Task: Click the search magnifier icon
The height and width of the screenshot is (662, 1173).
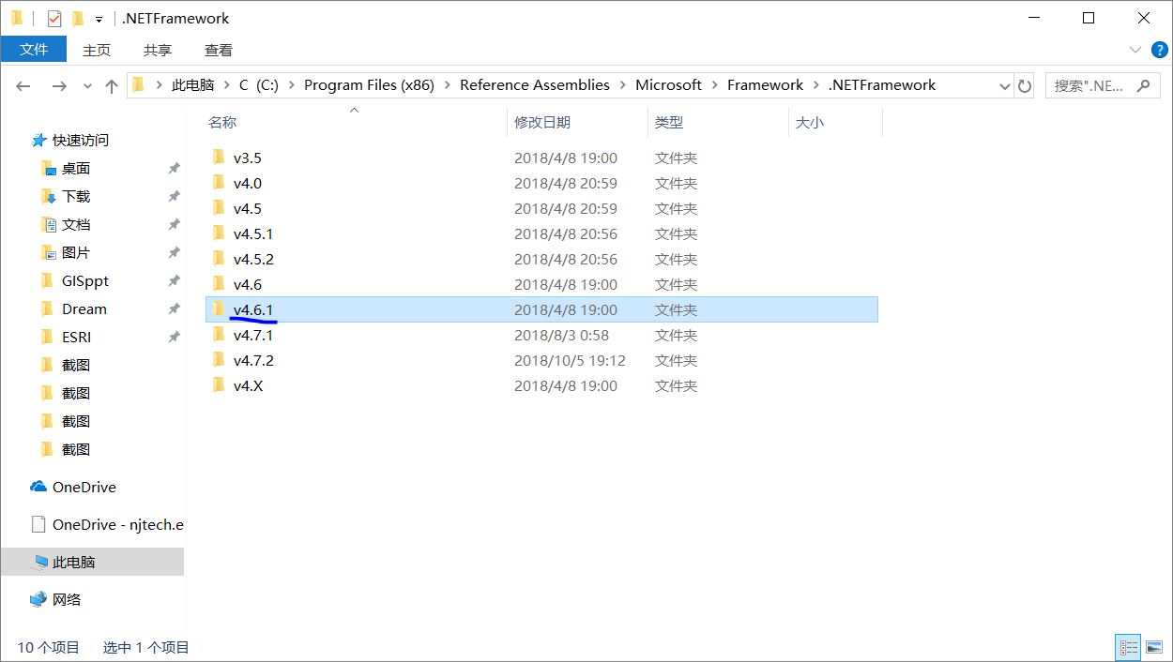Action: (1143, 85)
